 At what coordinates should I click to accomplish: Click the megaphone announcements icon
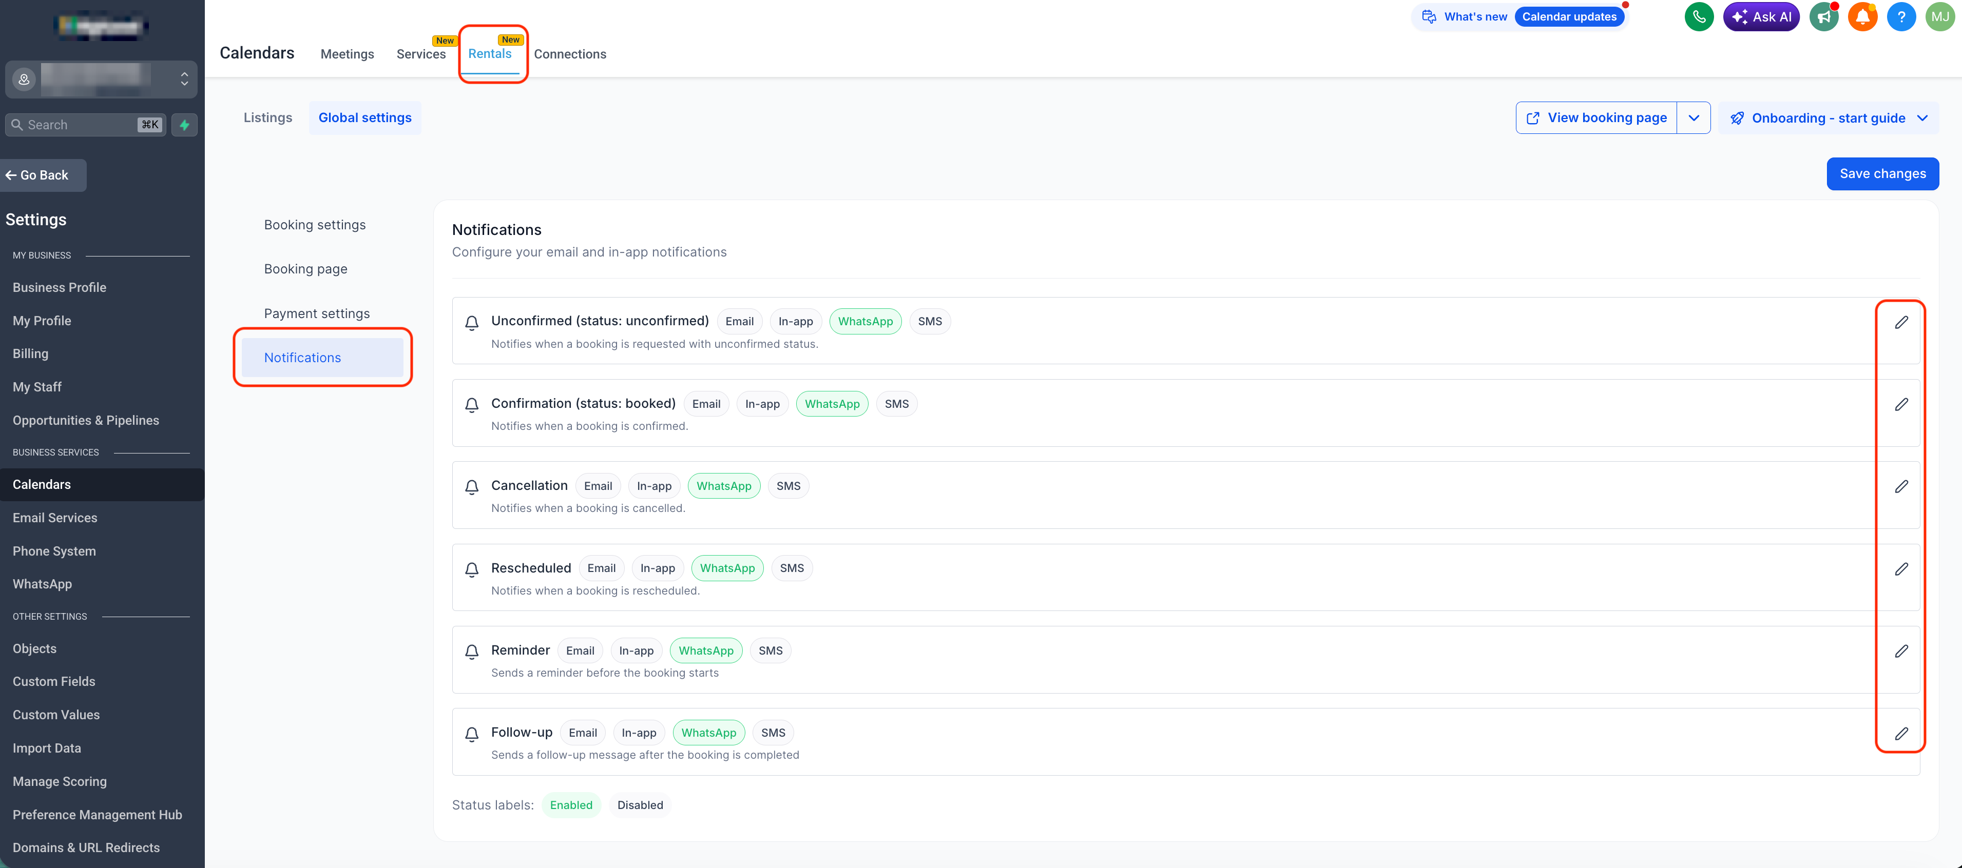[x=1823, y=17]
